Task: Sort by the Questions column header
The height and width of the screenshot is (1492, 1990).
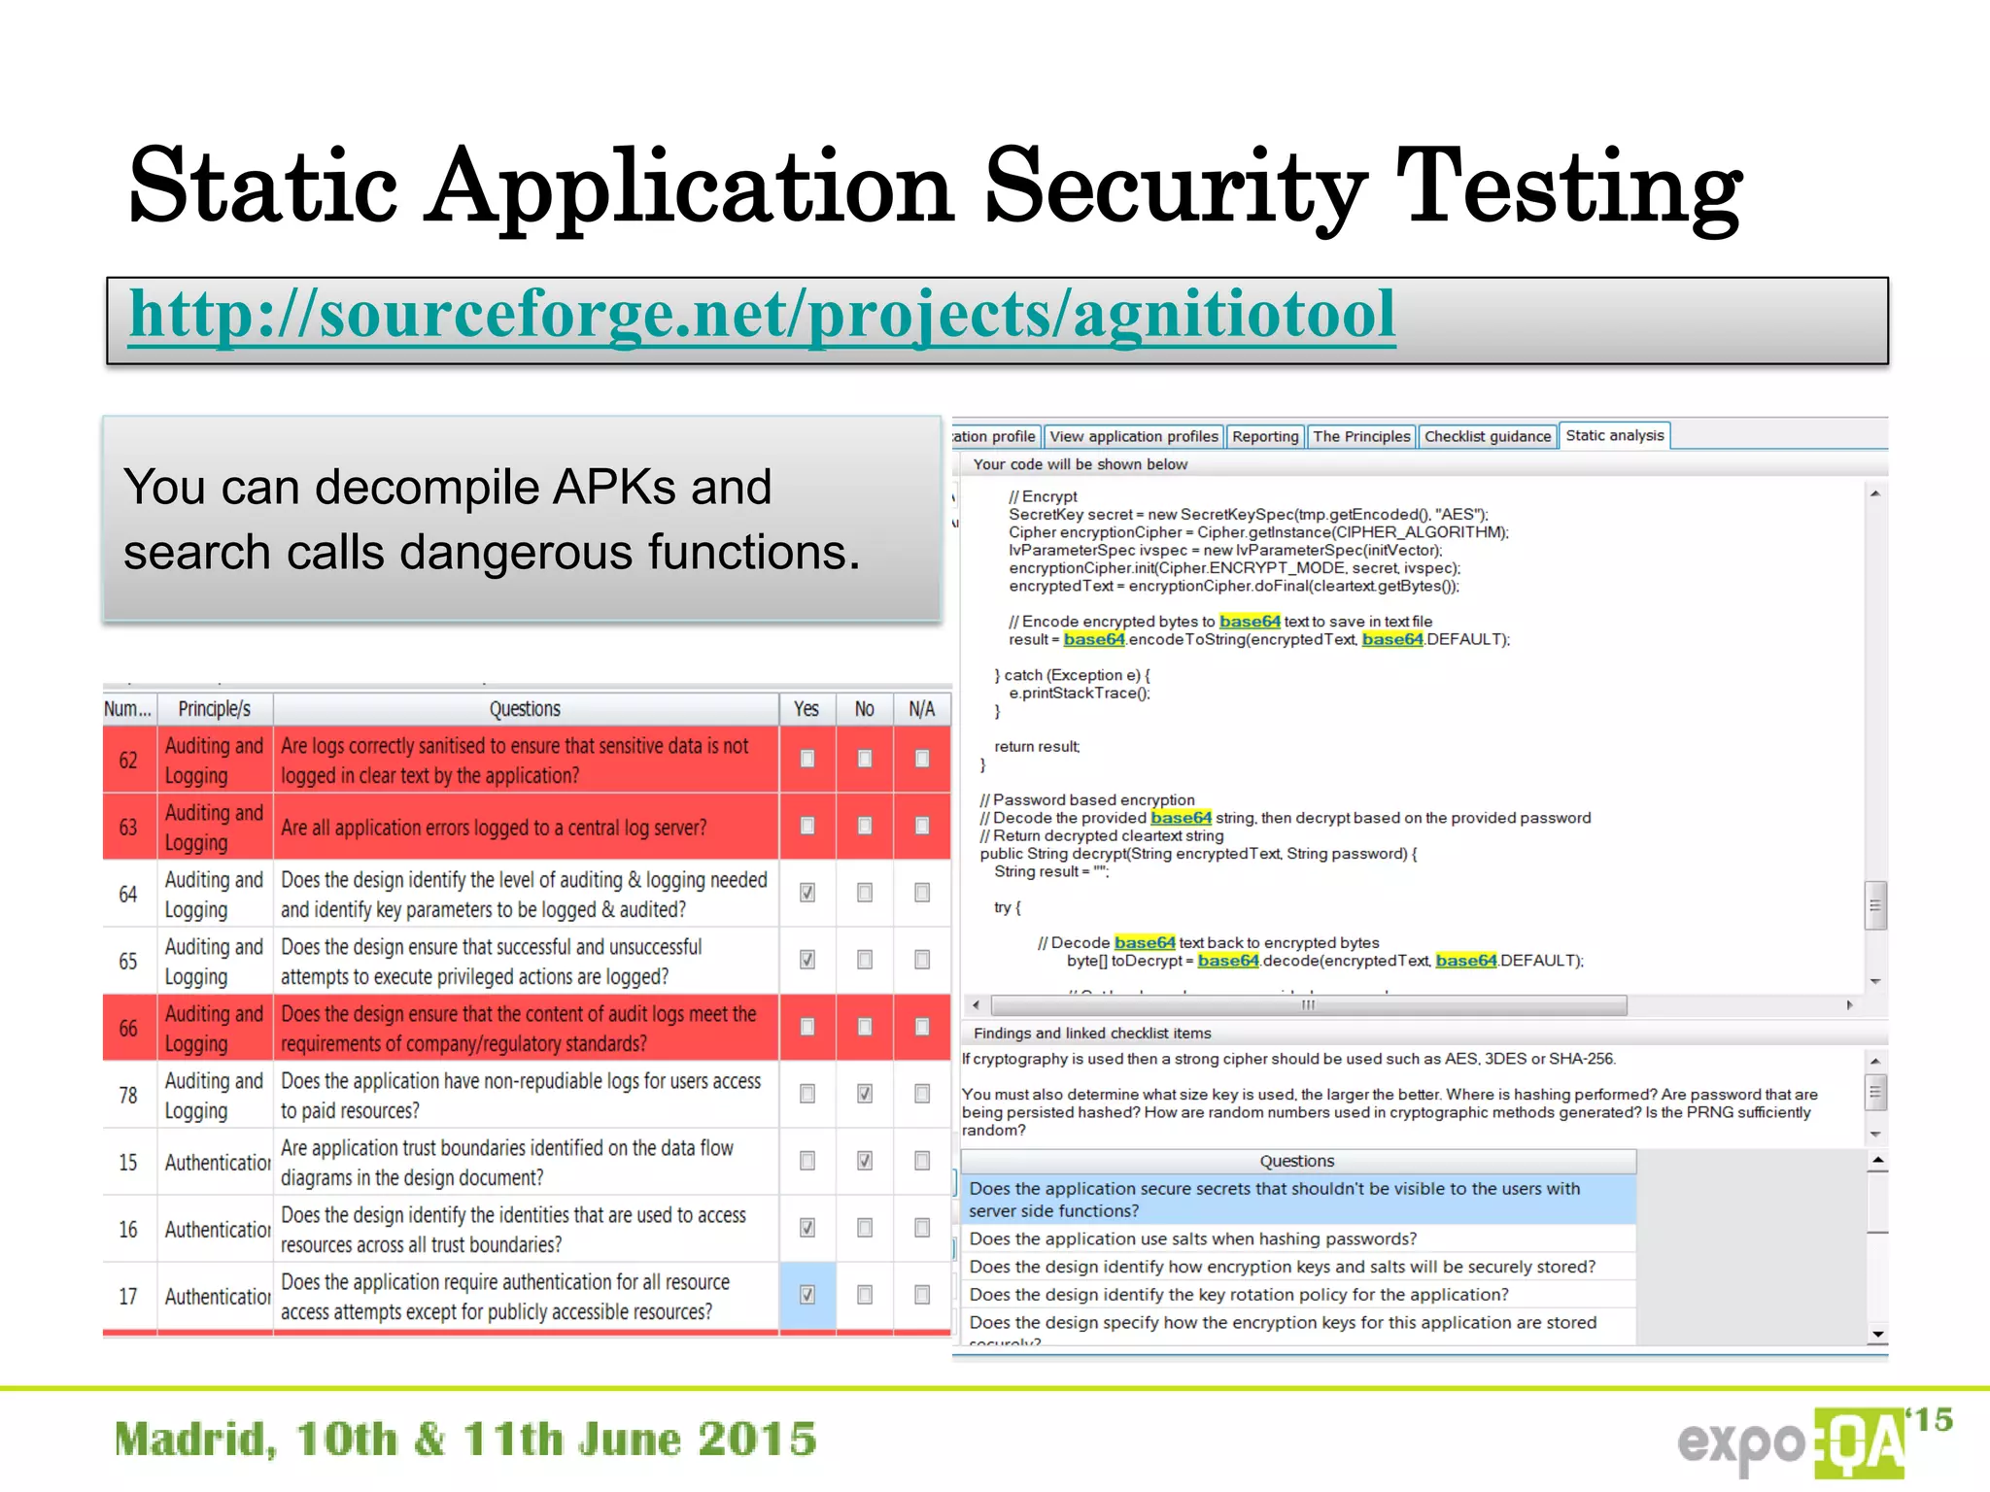Action: pyautogui.click(x=525, y=709)
